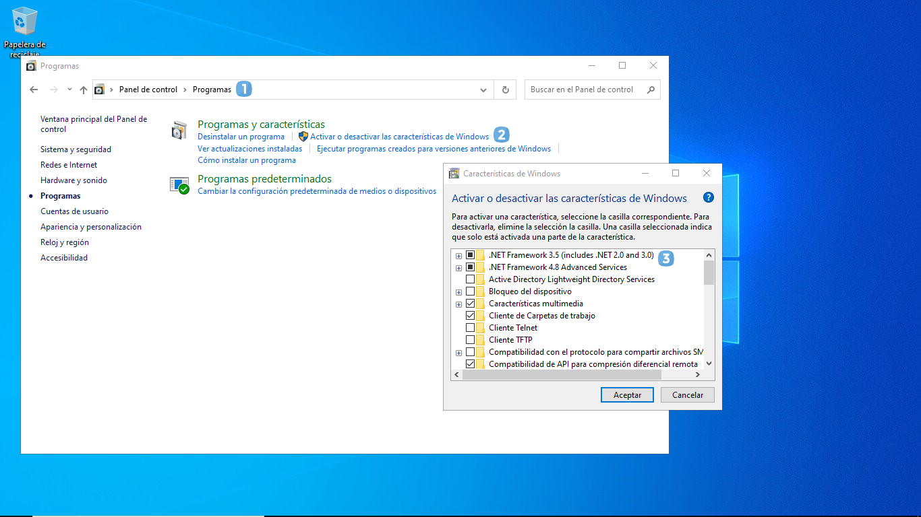Open the address bar history dropdown
921x517 pixels.
(483, 90)
